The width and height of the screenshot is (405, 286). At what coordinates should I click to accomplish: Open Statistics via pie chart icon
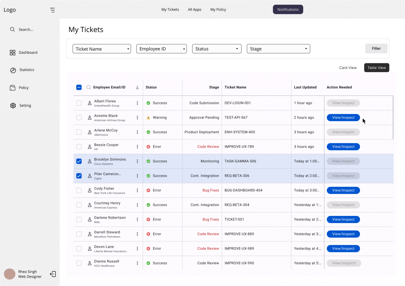13,70
